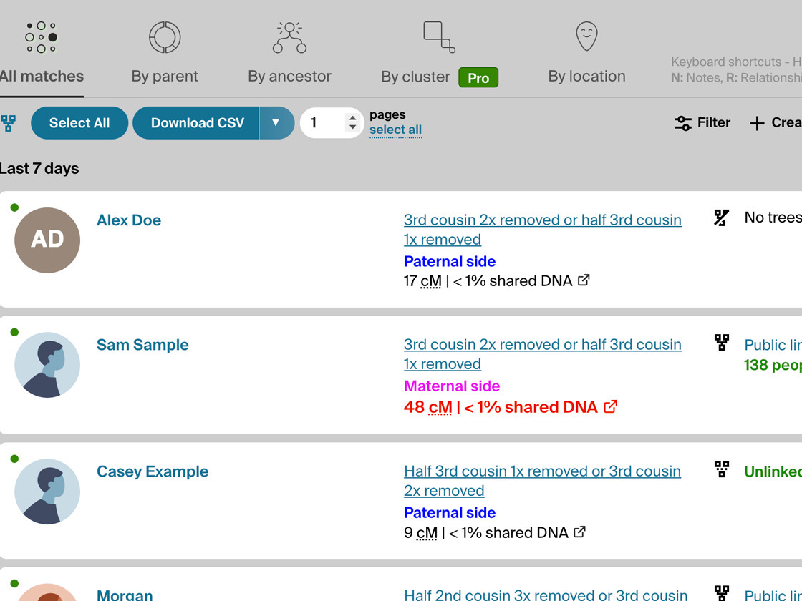Open Alex Doe's match profile
Viewport: 802px width, 601px height.
[x=129, y=220]
